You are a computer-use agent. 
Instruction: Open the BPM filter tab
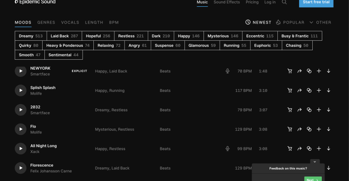(114, 23)
